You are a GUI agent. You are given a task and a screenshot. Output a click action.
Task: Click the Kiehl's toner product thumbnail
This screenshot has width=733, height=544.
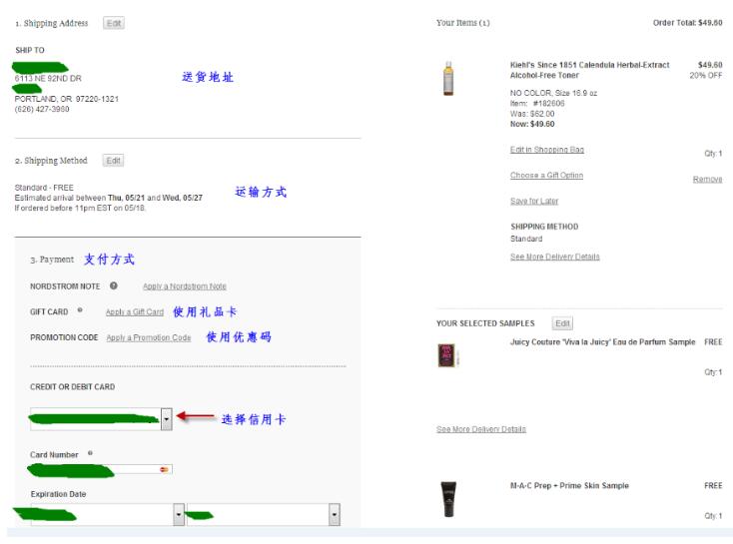pyautogui.click(x=448, y=81)
